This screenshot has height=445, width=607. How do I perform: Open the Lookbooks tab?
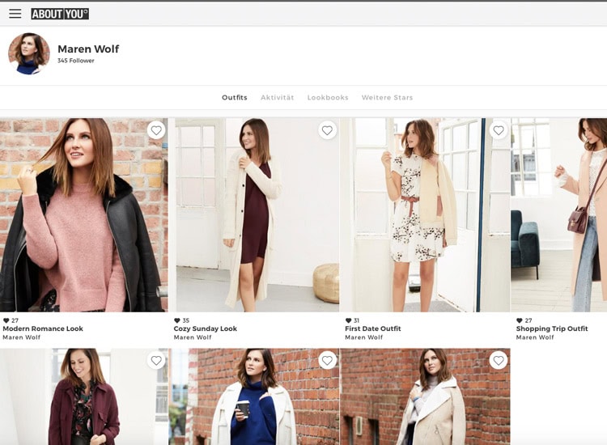pyautogui.click(x=328, y=98)
